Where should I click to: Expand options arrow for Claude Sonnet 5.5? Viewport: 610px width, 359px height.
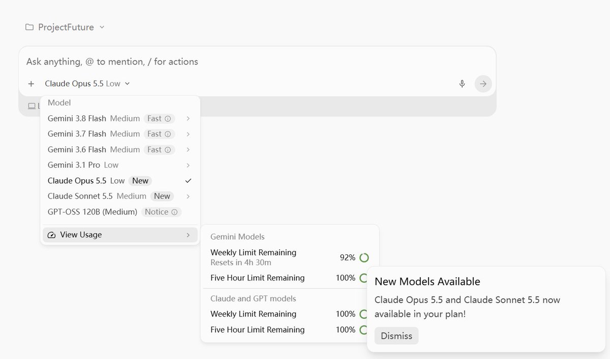click(x=188, y=196)
